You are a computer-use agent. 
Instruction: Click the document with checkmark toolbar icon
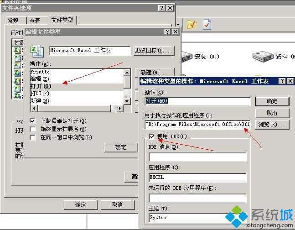pyautogui.click(x=207, y=24)
